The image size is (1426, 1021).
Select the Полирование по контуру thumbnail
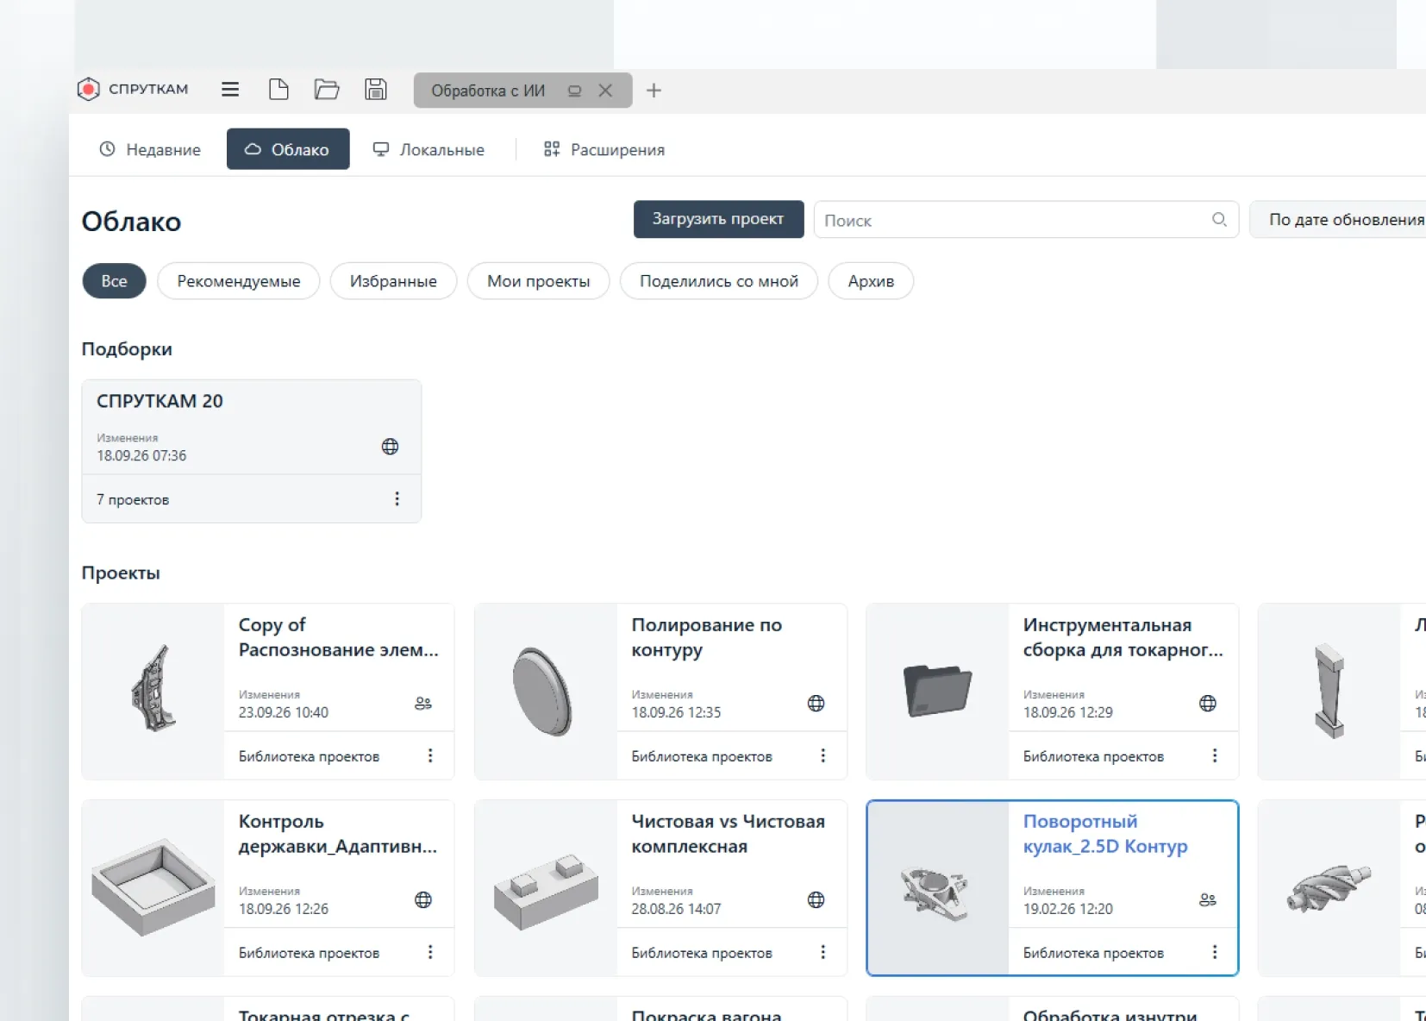click(546, 692)
